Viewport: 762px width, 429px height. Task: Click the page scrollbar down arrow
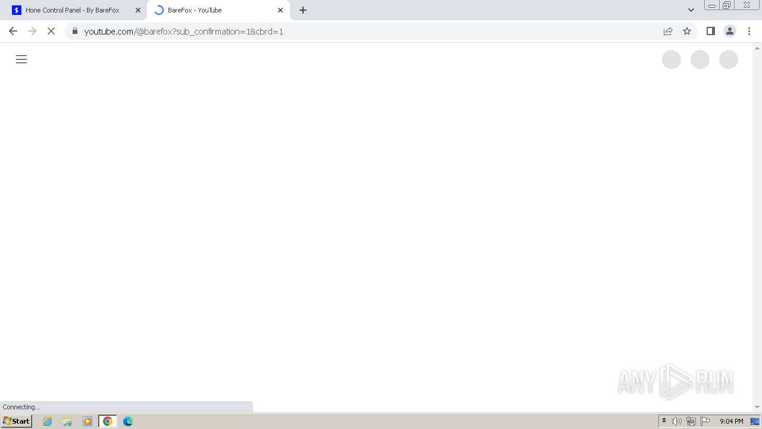coord(757,407)
